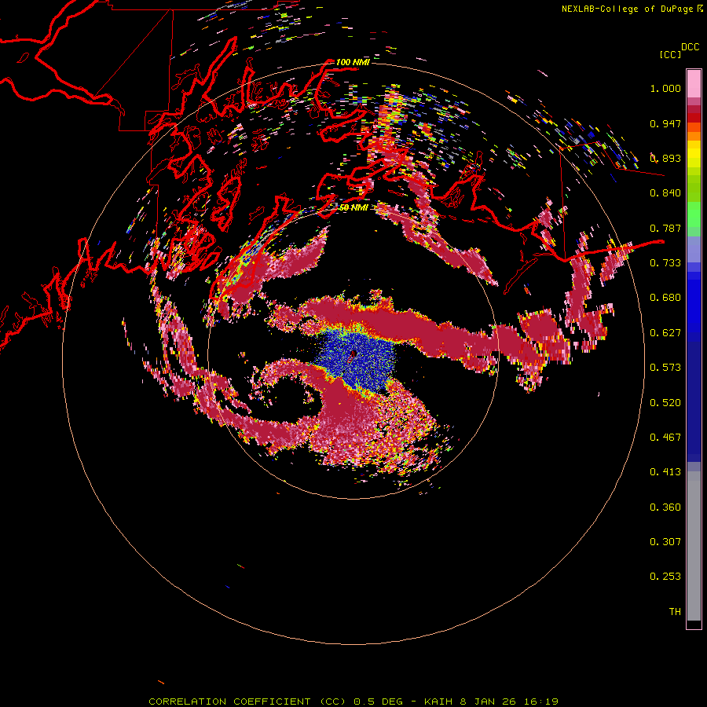Viewport: 707px width, 707px height.
Task: Click the NEXLAB-College of DuPage label
Action: point(627,9)
